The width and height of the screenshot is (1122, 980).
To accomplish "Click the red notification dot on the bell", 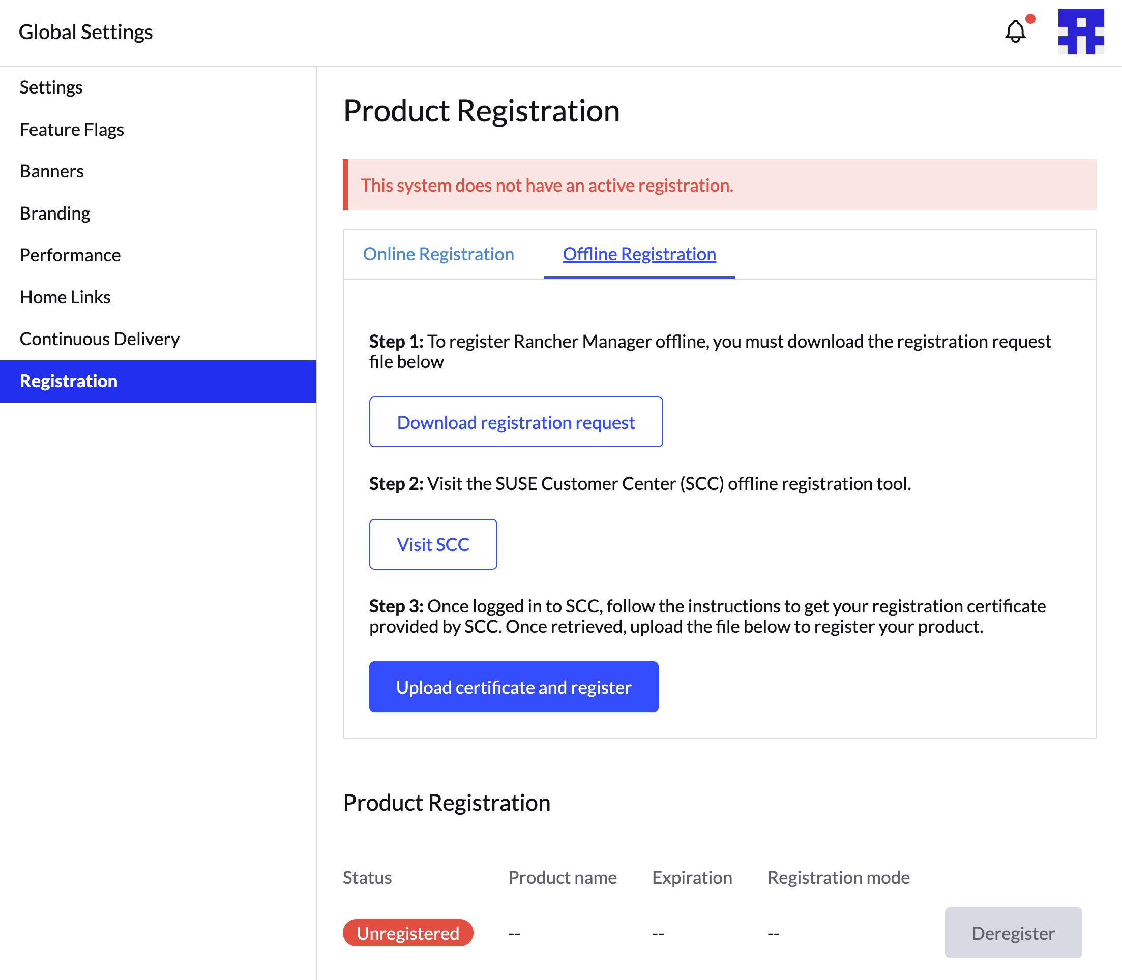I will (x=1031, y=18).
